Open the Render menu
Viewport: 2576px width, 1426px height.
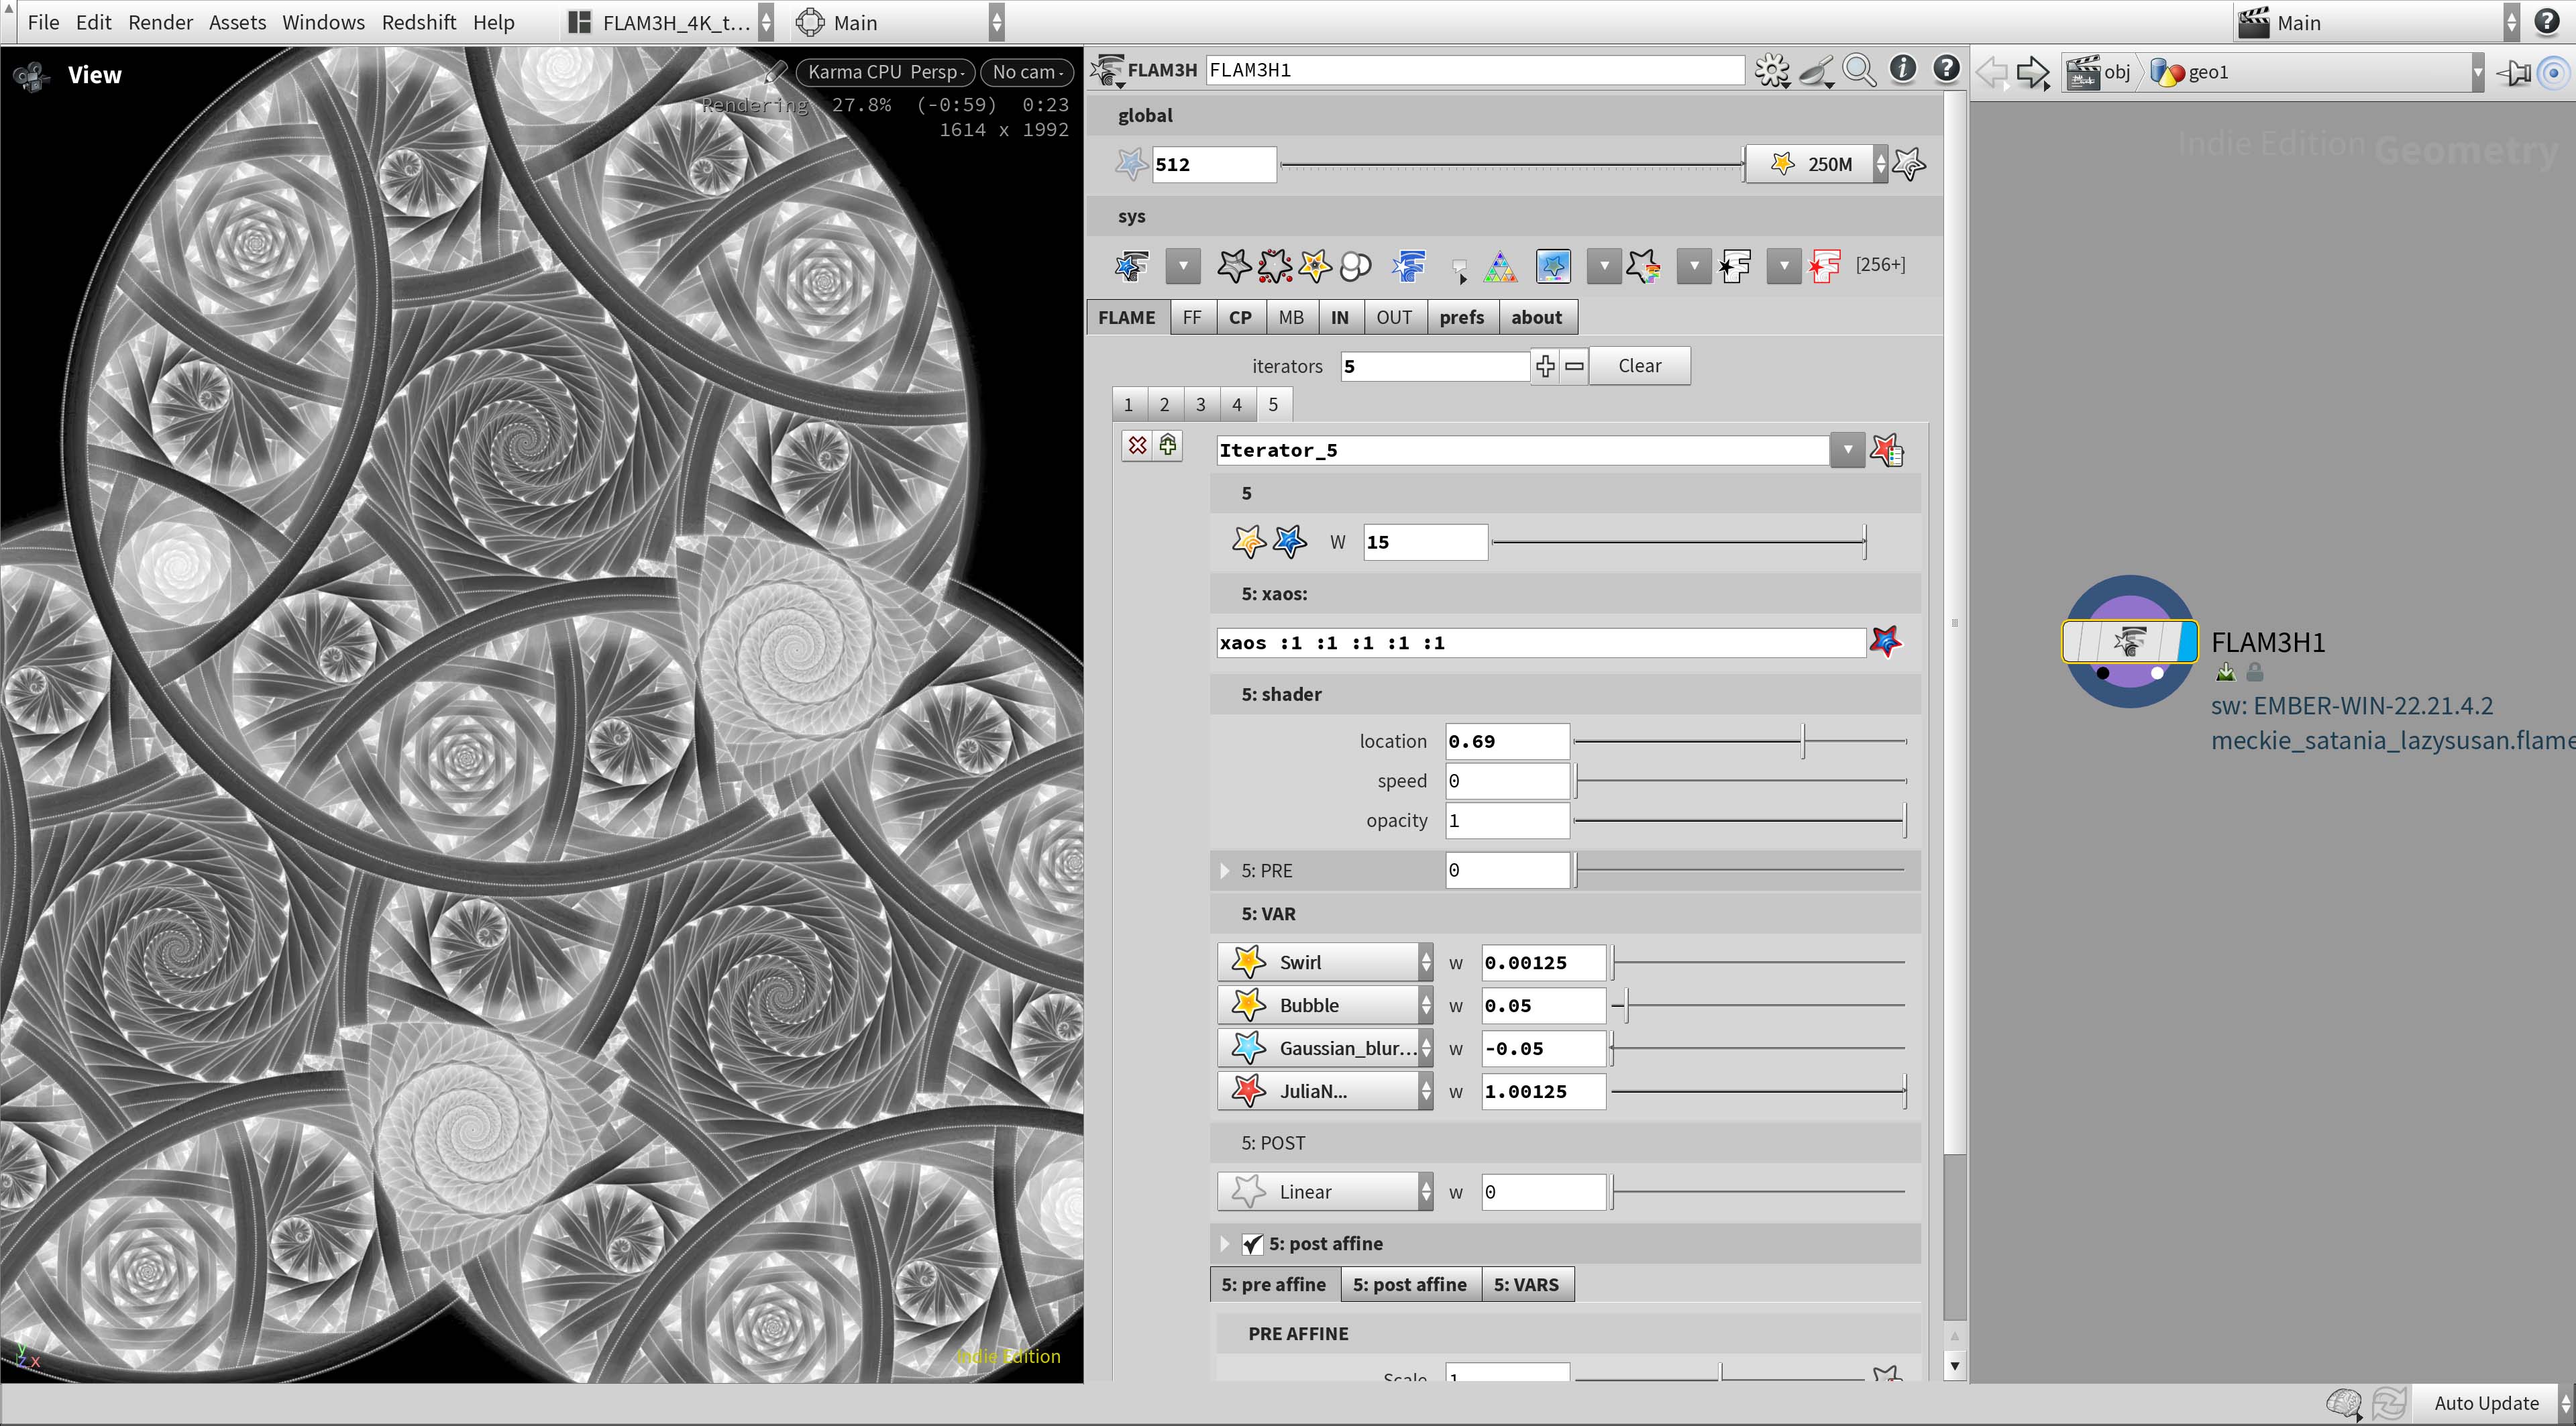tap(160, 22)
